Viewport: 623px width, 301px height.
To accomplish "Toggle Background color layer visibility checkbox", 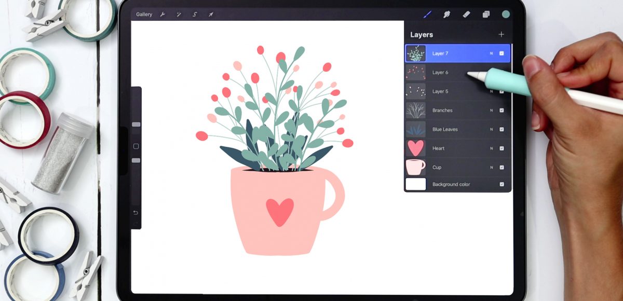I will (502, 184).
